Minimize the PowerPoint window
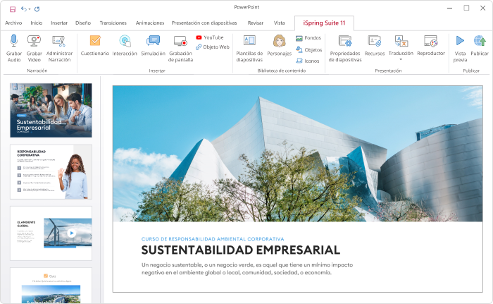Image resolution: width=493 pixels, height=304 pixels. pyautogui.click(x=449, y=8)
